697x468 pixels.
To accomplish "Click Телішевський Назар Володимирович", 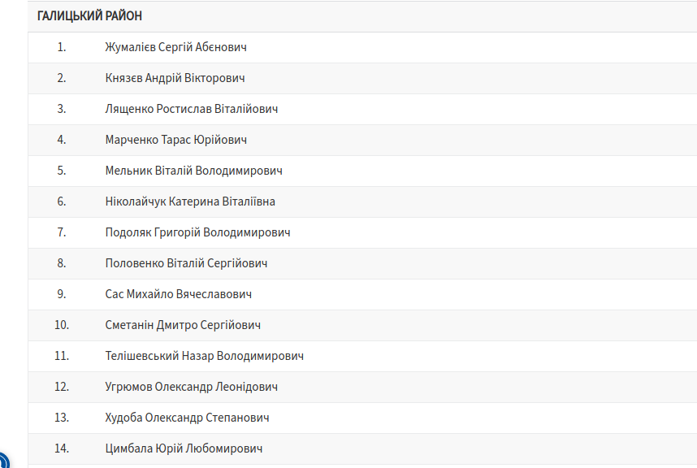I will 205,356.
